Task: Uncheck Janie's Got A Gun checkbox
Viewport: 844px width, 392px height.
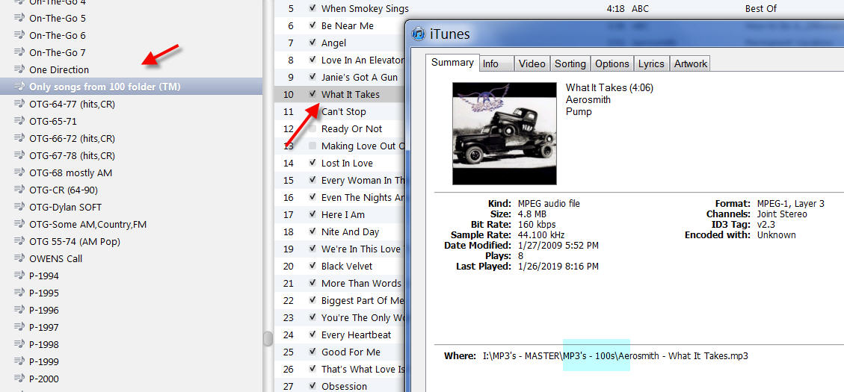Action: pos(312,77)
